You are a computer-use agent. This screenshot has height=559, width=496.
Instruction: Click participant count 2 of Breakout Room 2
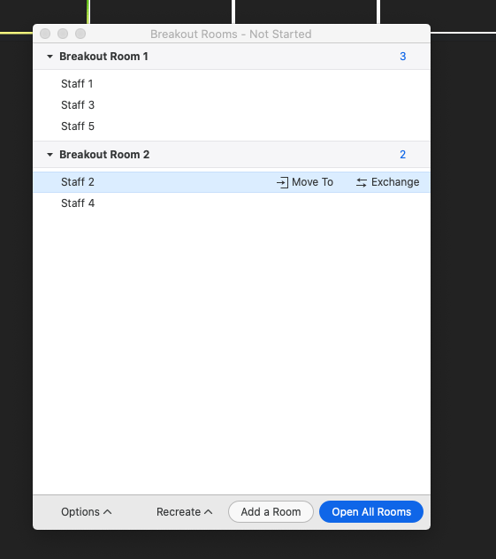pos(403,155)
